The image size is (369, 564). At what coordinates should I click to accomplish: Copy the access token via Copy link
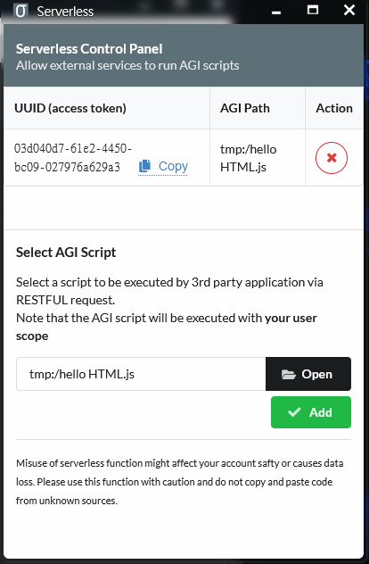point(173,166)
